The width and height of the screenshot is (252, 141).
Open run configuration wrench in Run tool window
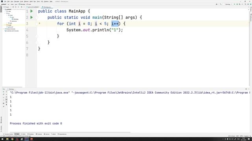[x=4, y=94]
